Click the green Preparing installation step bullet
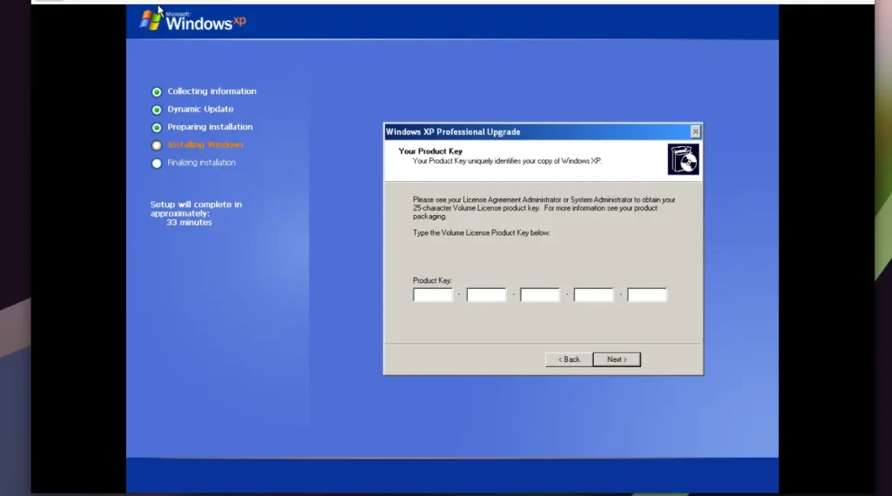Image resolution: width=892 pixels, height=496 pixels. (x=157, y=128)
